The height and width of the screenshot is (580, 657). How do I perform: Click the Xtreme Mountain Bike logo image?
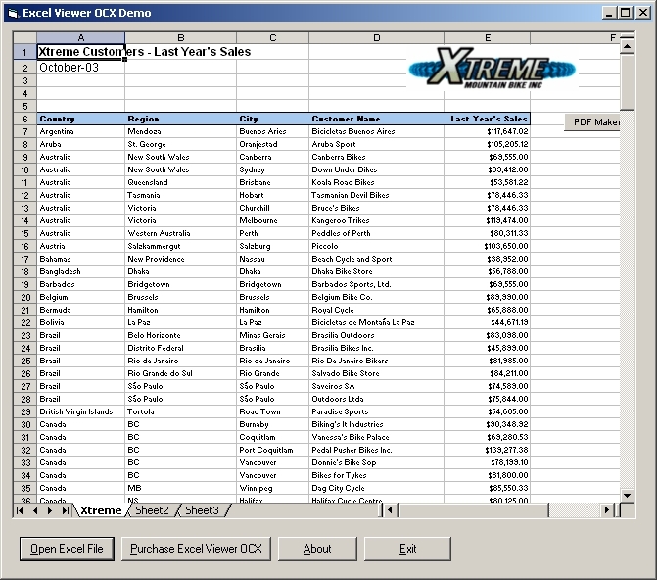click(x=493, y=67)
